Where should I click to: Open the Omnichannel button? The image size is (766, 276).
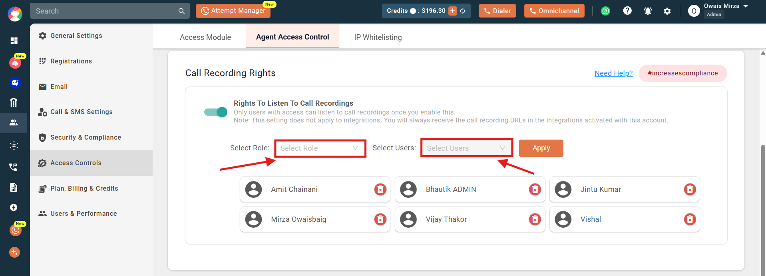tap(554, 11)
